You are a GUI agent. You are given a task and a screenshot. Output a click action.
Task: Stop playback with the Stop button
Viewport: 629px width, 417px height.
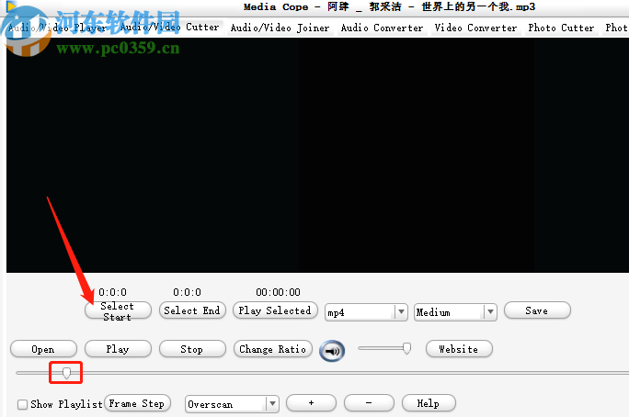192,349
